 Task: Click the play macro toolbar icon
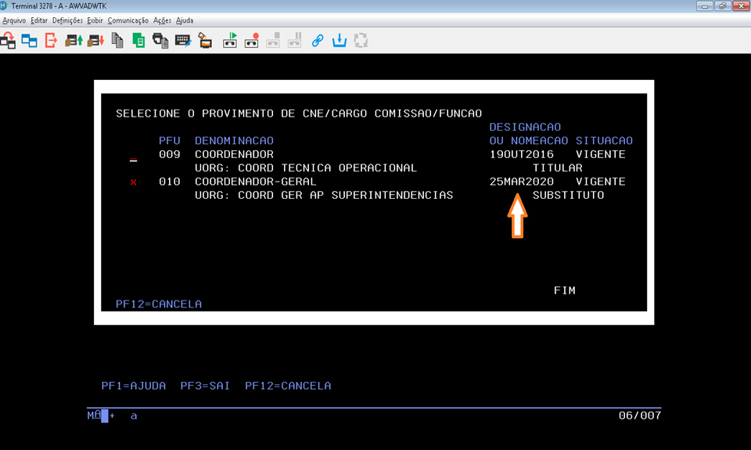coord(230,40)
